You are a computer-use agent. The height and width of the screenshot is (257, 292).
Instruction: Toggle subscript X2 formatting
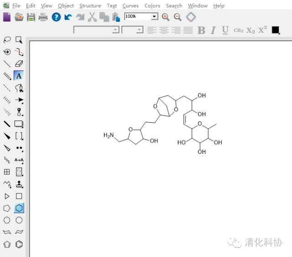(250, 31)
